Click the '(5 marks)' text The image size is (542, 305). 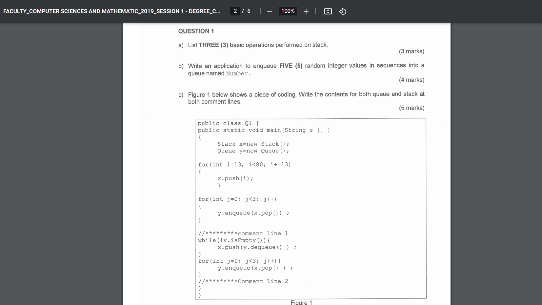coord(412,108)
